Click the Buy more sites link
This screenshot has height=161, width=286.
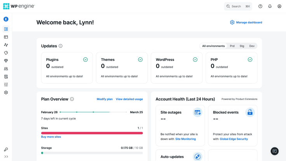(x=51, y=137)
